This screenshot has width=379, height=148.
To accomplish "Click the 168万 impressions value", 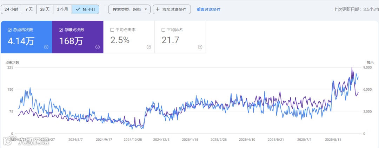I will click(x=71, y=41).
